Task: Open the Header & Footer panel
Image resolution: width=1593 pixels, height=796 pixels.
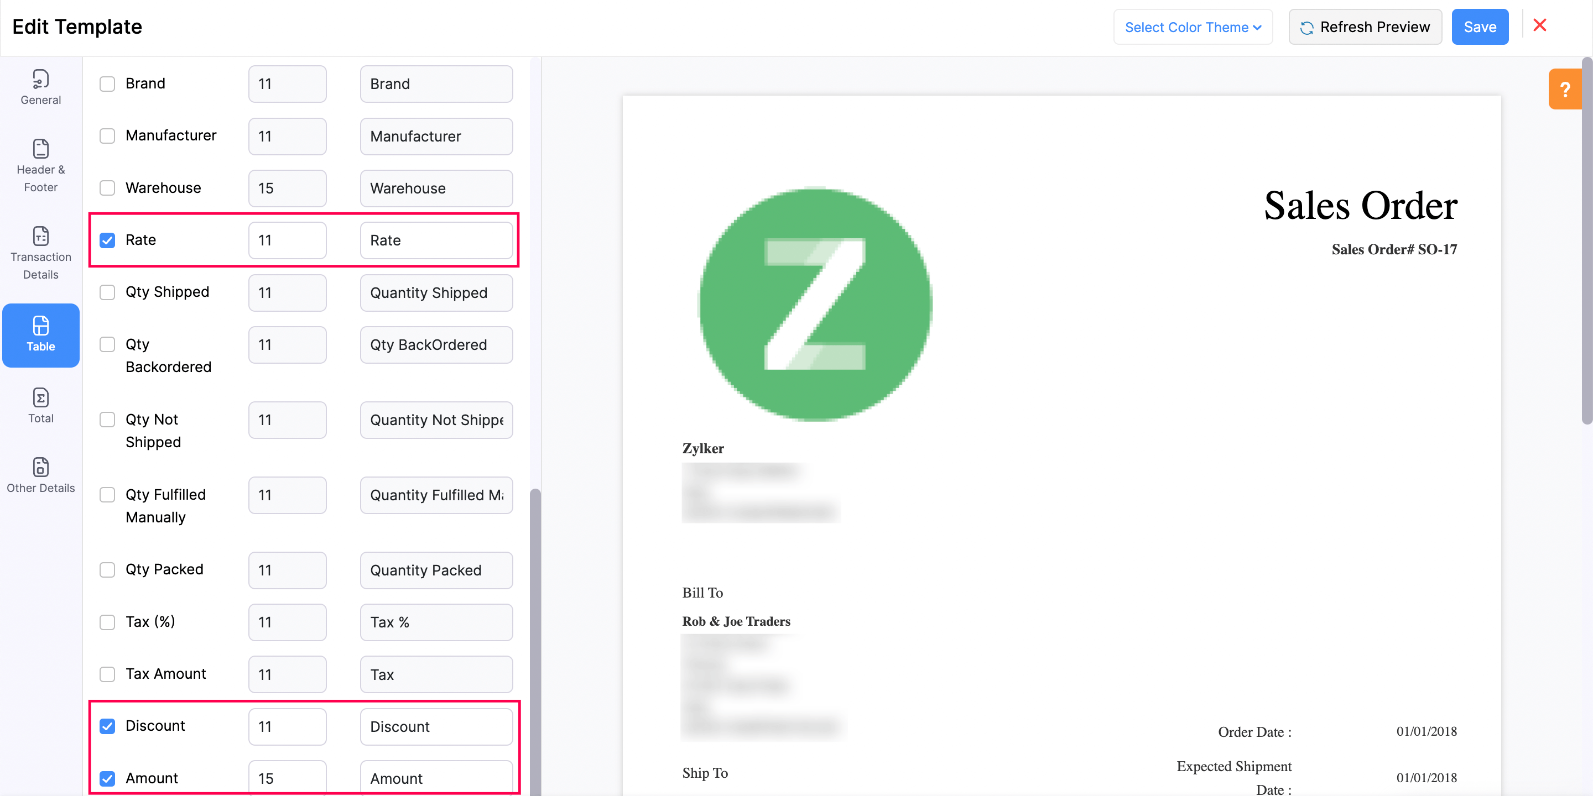Action: [x=40, y=165]
